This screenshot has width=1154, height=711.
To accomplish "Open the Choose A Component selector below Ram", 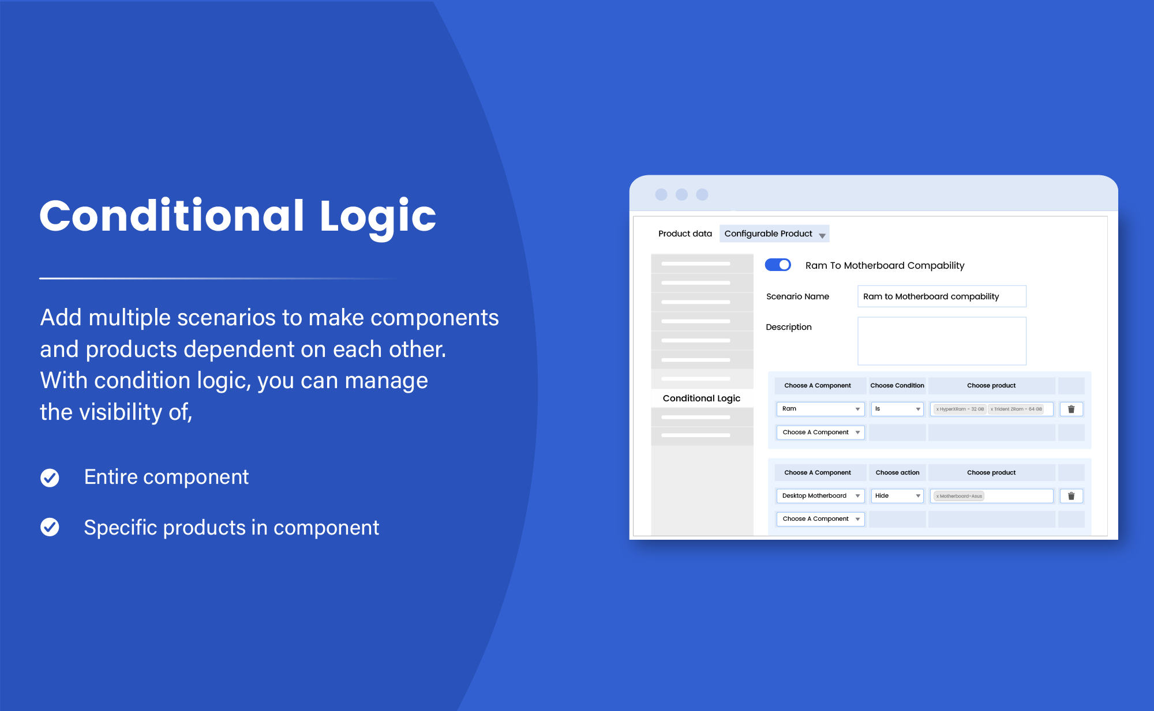I will tap(819, 432).
